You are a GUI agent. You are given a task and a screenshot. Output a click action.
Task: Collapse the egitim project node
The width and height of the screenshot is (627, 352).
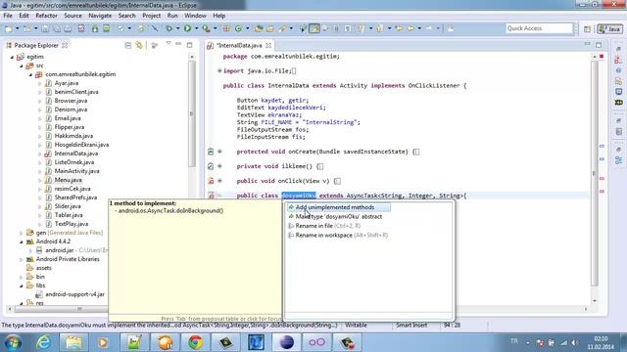tap(12, 57)
